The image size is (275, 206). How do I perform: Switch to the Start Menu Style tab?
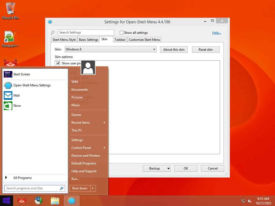pyautogui.click(x=64, y=40)
